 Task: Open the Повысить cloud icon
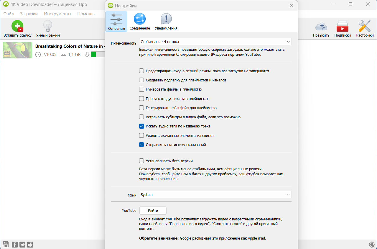[321, 27]
